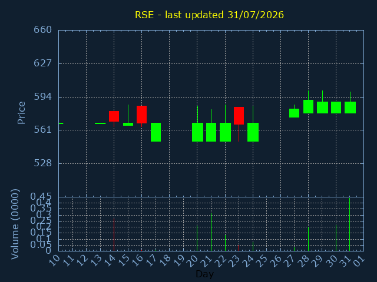The width and height of the screenshot is (377, 282).
Task: Click the 594 price axis label
Action: [x=43, y=97]
